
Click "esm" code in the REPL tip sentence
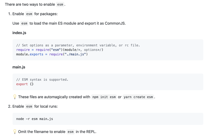[71, 132]
